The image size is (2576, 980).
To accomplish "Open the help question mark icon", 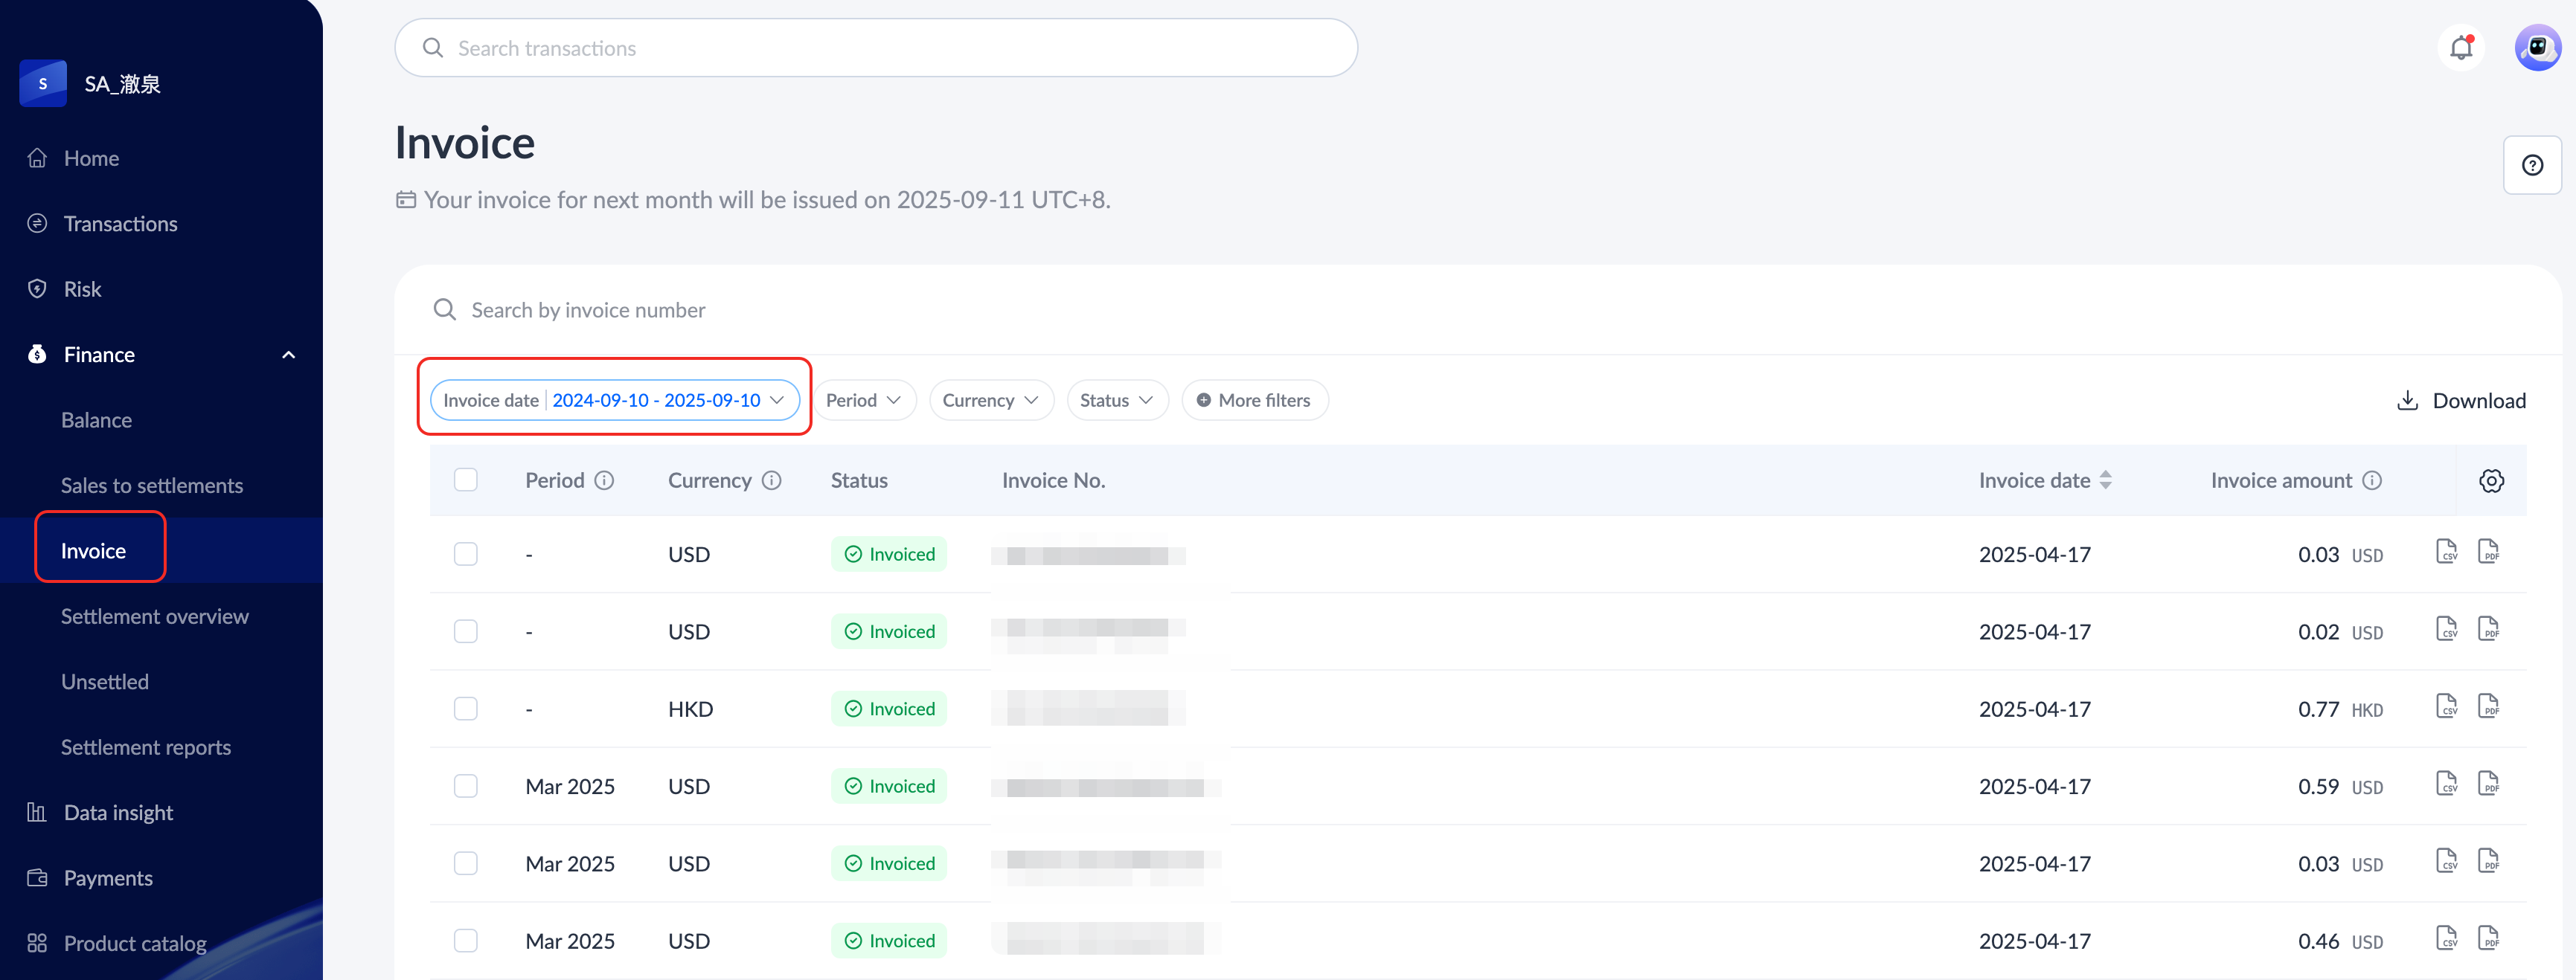I will (x=2531, y=166).
